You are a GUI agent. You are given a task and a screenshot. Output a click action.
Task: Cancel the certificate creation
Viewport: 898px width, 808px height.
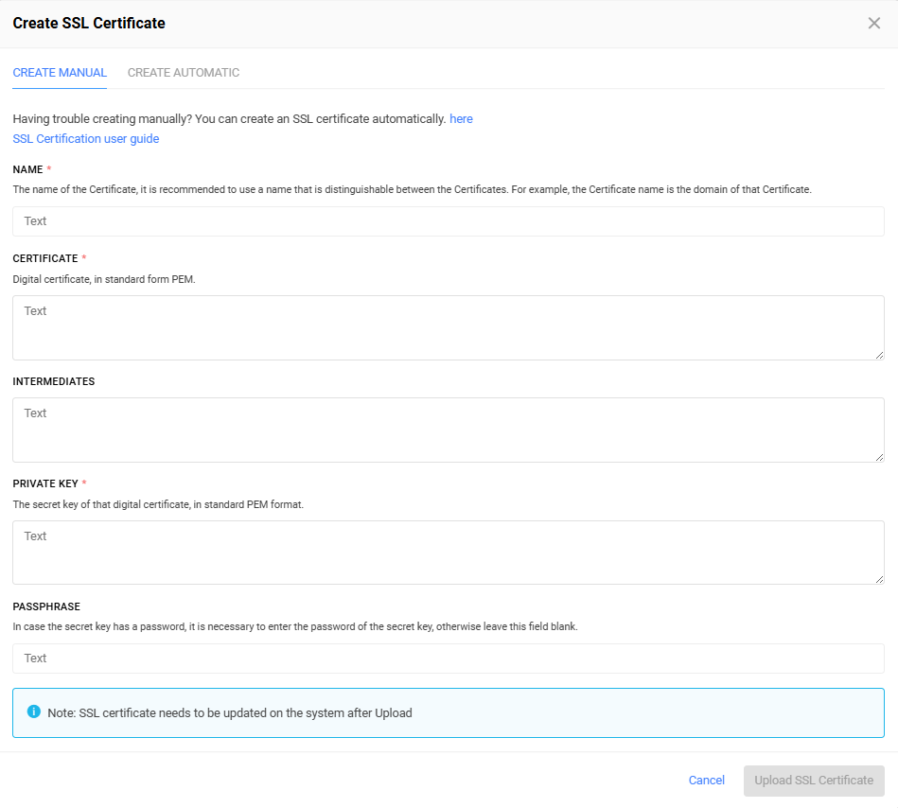point(706,780)
